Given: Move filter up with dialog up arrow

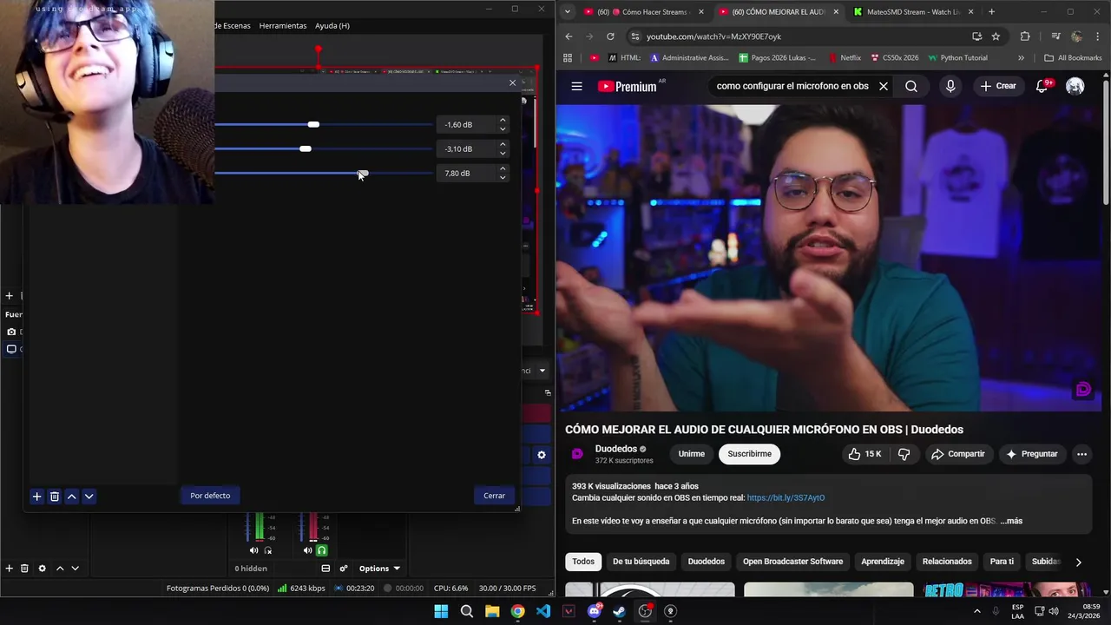Looking at the screenshot, I should (71, 497).
